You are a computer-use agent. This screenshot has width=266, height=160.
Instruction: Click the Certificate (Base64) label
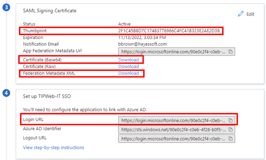pos(42,60)
